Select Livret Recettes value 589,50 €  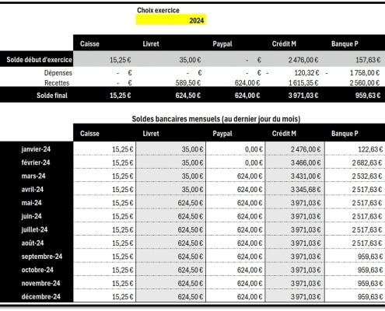coord(188,83)
